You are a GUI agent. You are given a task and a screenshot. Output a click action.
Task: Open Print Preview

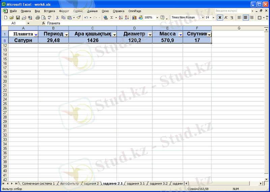(x=44, y=18)
